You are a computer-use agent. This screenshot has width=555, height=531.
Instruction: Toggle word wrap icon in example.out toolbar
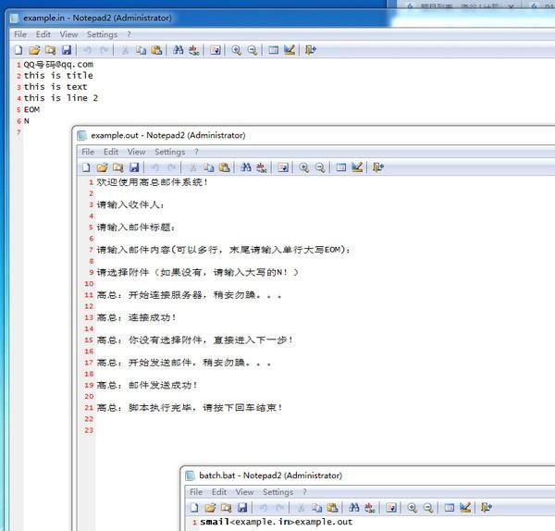pos(283,167)
